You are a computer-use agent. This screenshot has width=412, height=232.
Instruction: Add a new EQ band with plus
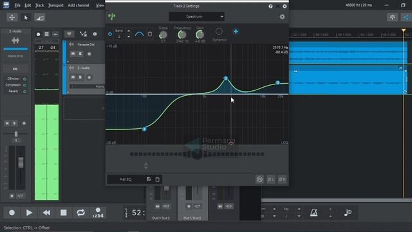236,32
